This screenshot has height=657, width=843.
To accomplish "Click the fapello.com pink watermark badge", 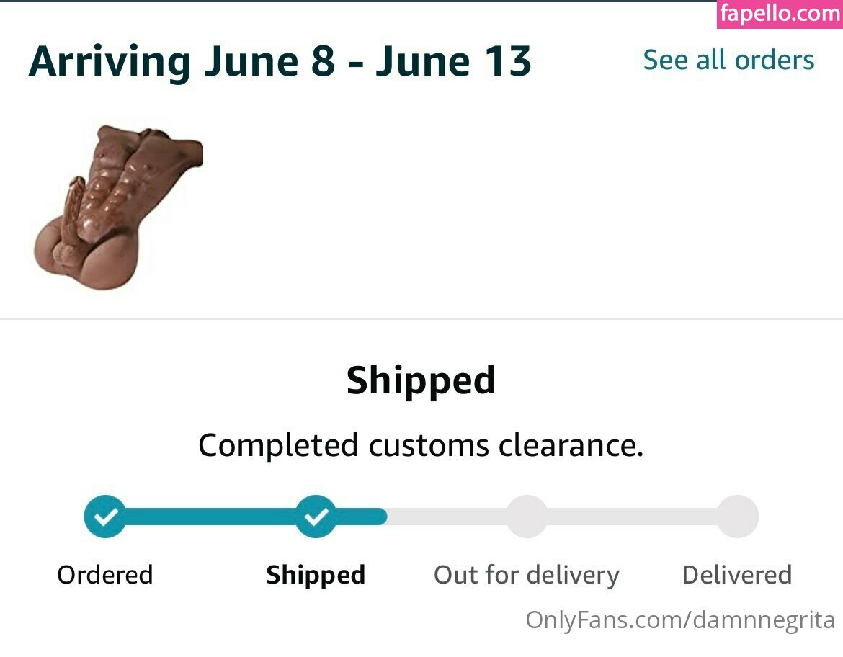I will click(x=780, y=14).
